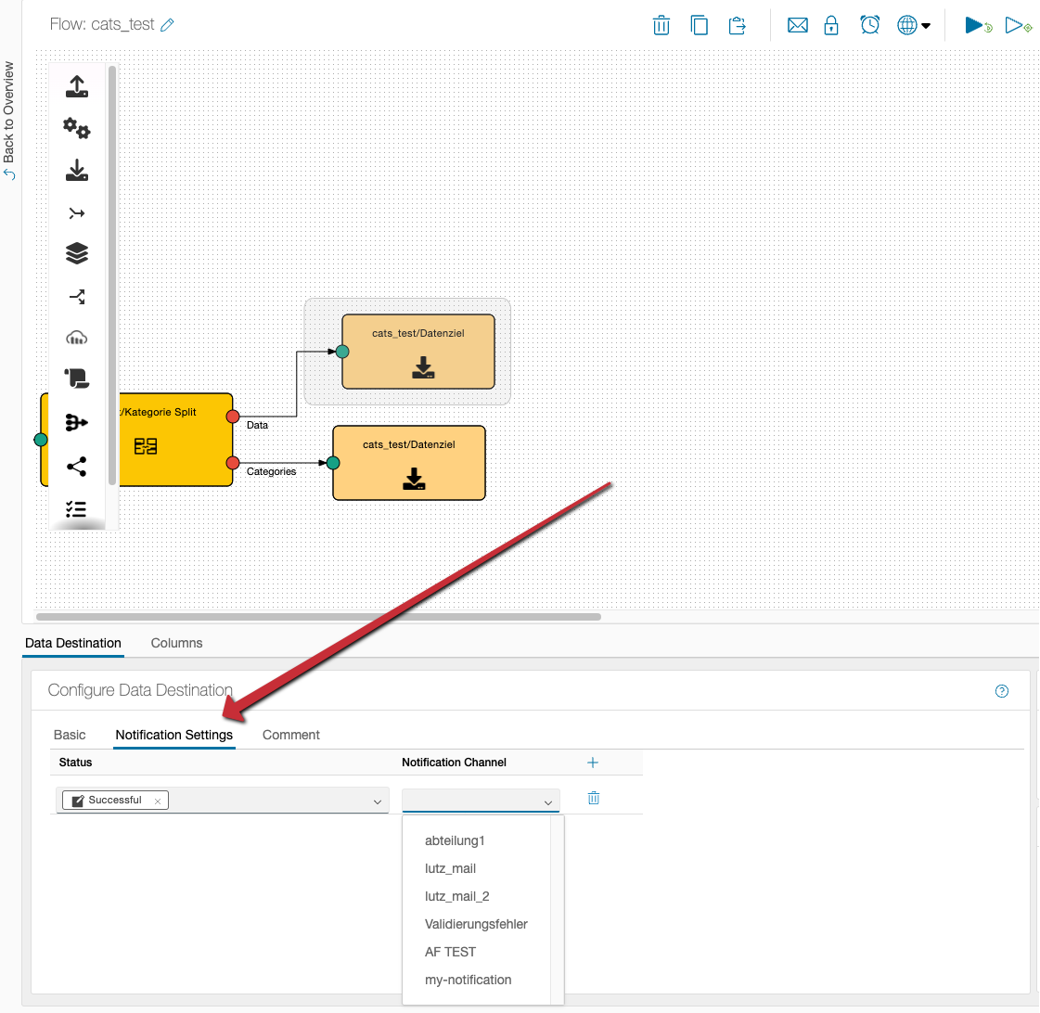This screenshot has height=1013, width=1040.
Task: Click the layers stack icon in palette
Action: coord(77,252)
